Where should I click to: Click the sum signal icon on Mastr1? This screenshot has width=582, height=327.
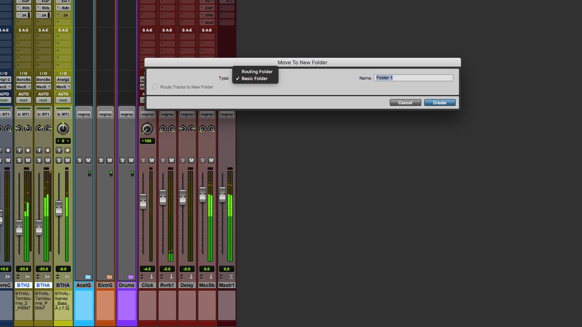click(x=231, y=277)
